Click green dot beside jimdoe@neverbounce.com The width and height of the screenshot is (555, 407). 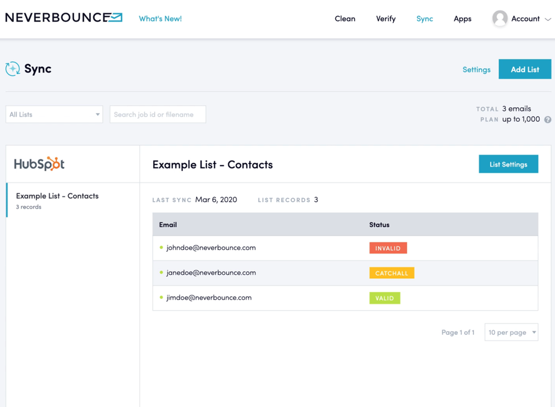tap(161, 297)
